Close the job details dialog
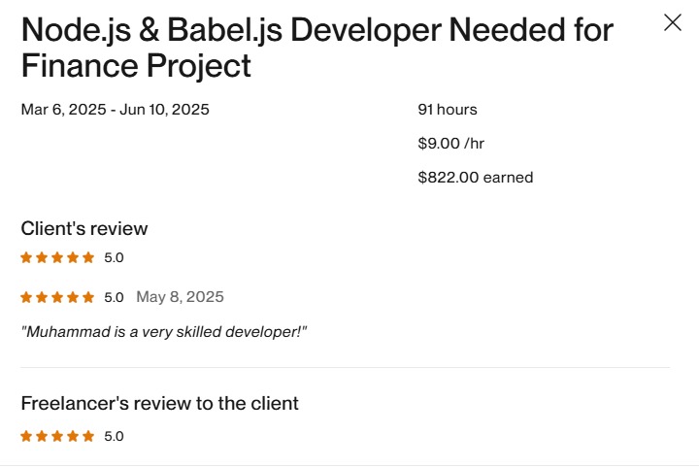Viewport: 699px width, 467px height. click(672, 23)
